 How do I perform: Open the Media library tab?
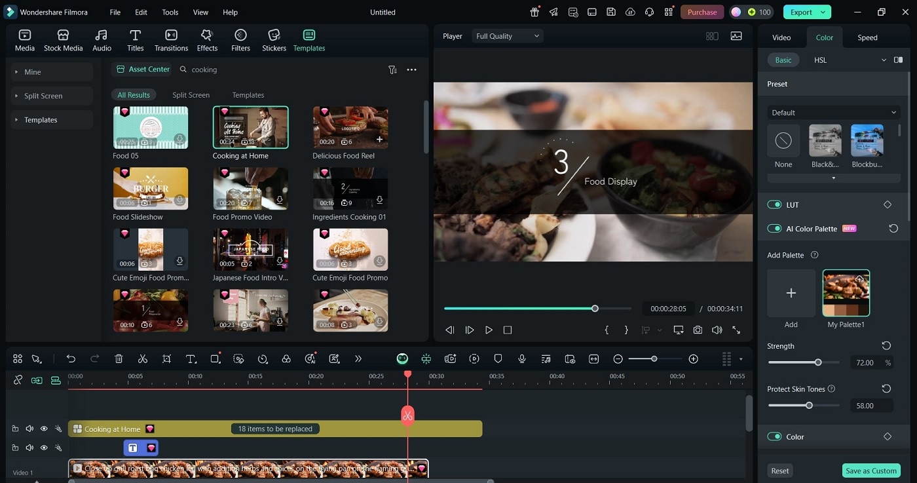pos(25,40)
